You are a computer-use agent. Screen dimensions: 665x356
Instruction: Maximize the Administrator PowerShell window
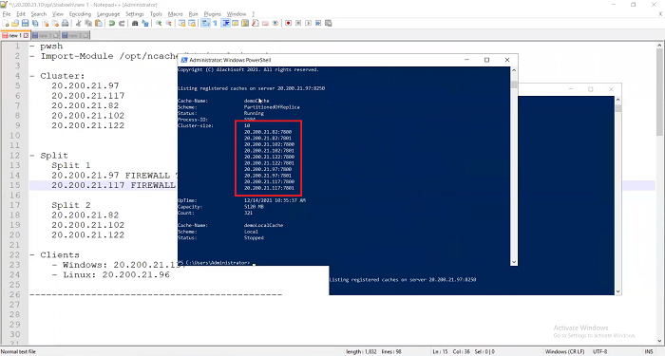[x=486, y=60]
